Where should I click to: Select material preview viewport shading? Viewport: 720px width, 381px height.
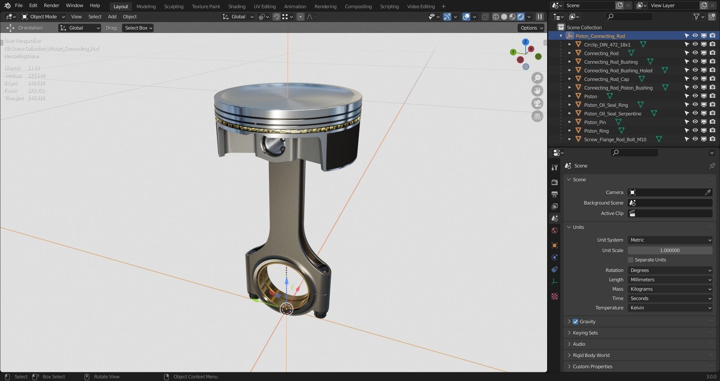click(512, 16)
